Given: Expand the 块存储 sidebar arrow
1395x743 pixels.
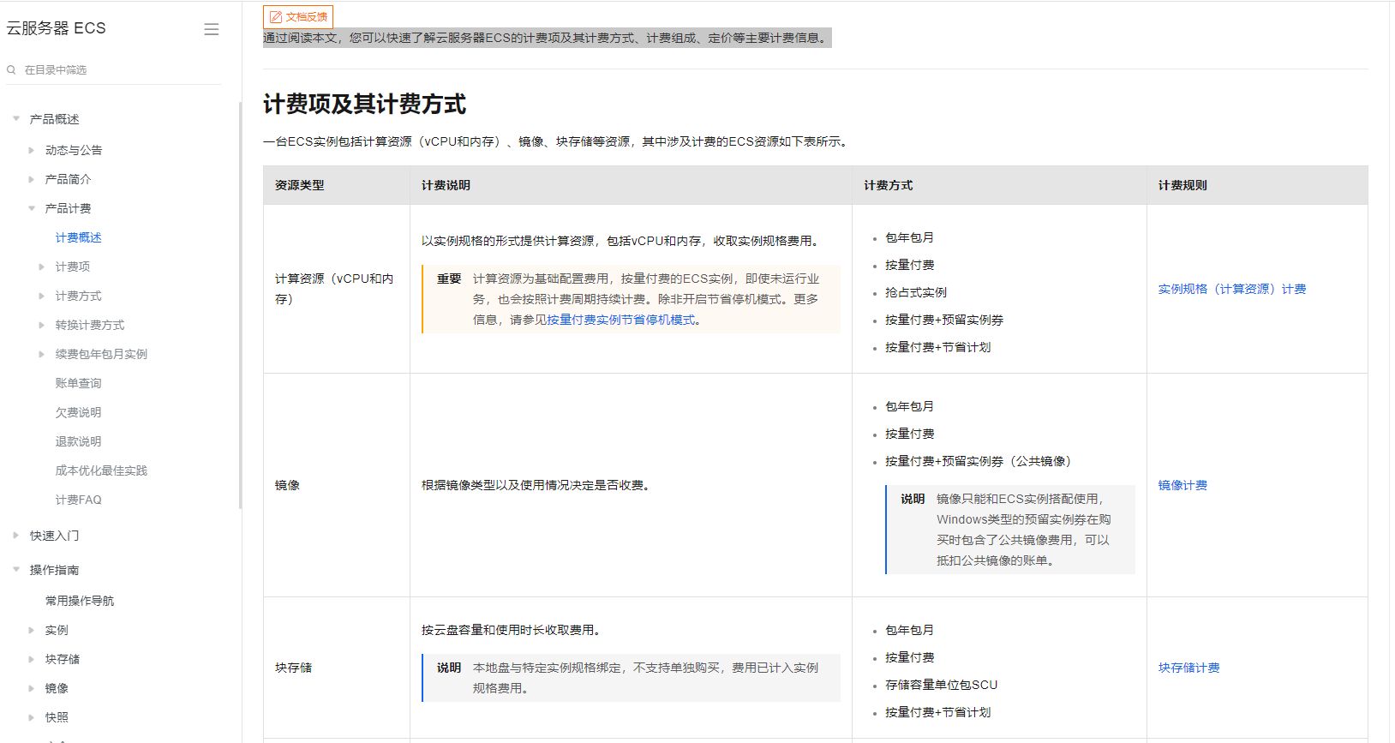Looking at the screenshot, I should (32, 659).
